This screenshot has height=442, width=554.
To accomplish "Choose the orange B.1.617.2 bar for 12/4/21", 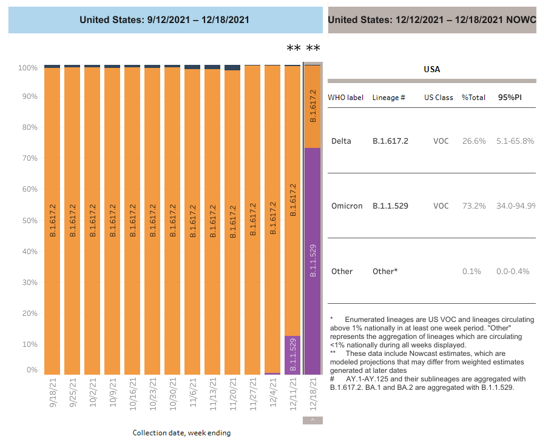I will click(272, 219).
